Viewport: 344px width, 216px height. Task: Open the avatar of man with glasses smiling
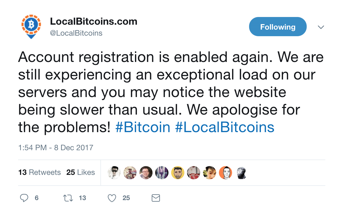coord(146,173)
